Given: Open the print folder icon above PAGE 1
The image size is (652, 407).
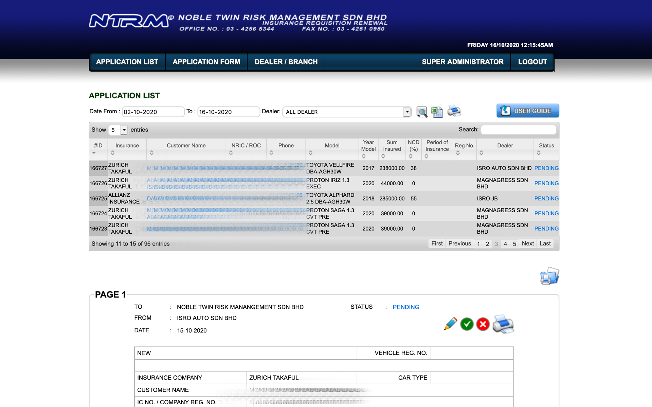Looking at the screenshot, I should point(549,276).
